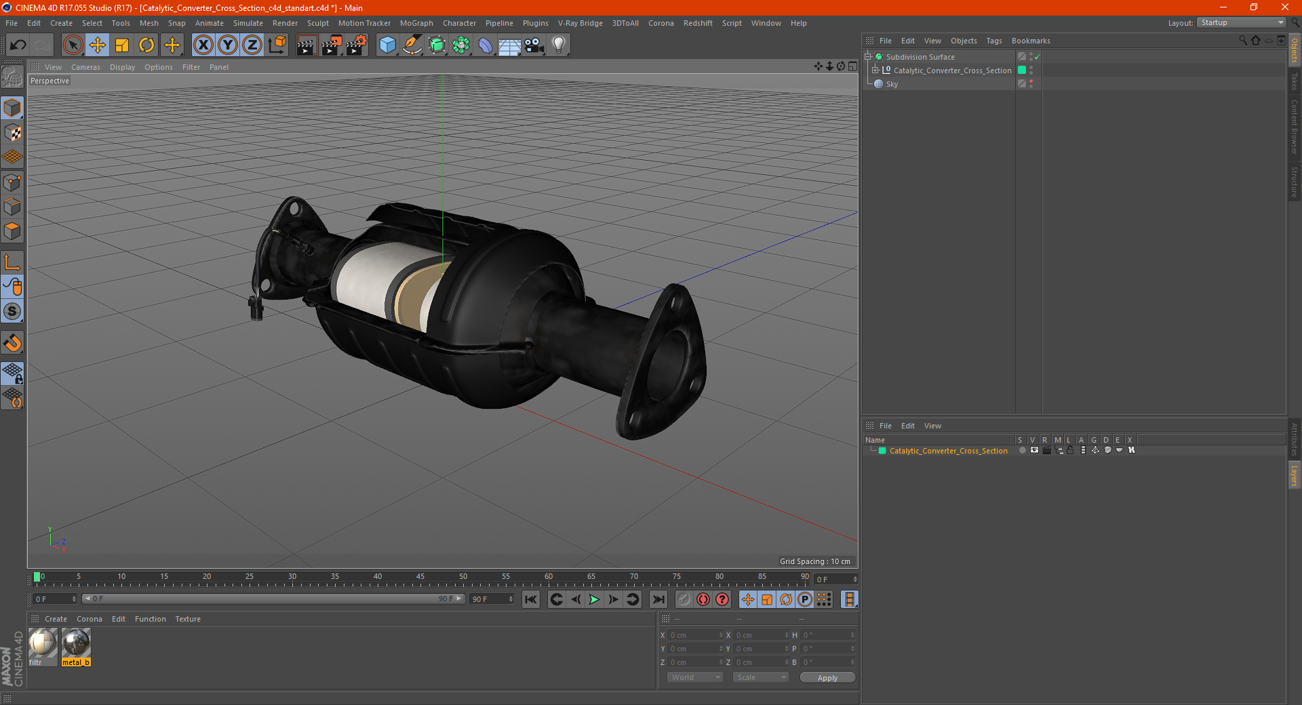
Task: Select the filtr material thumbnail
Action: tap(42, 646)
